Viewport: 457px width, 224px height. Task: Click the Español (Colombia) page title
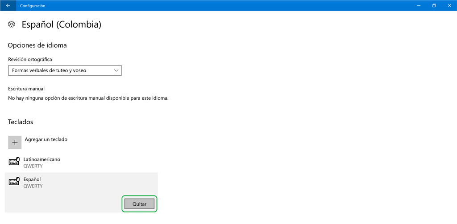click(62, 25)
